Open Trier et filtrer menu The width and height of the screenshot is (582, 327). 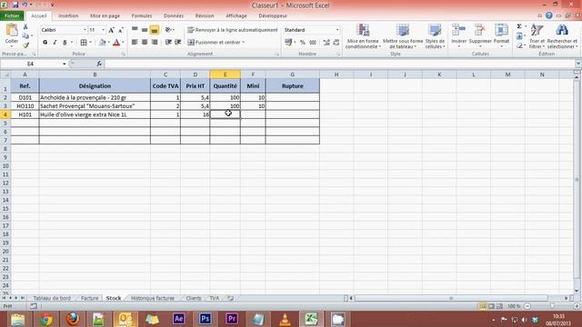[537, 36]
